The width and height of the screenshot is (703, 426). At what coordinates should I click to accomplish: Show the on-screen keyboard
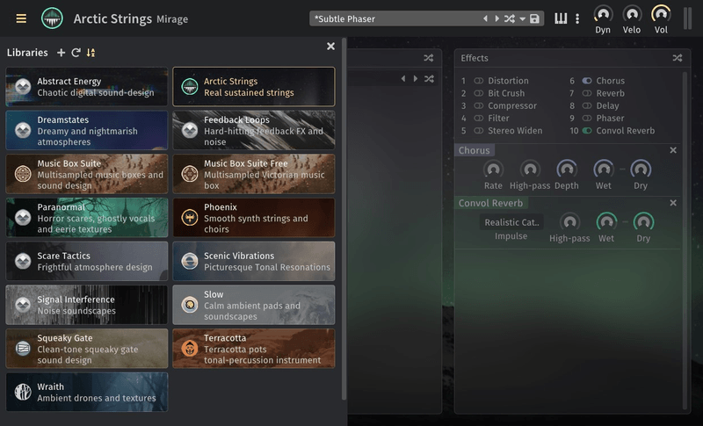tap(561, 18)
